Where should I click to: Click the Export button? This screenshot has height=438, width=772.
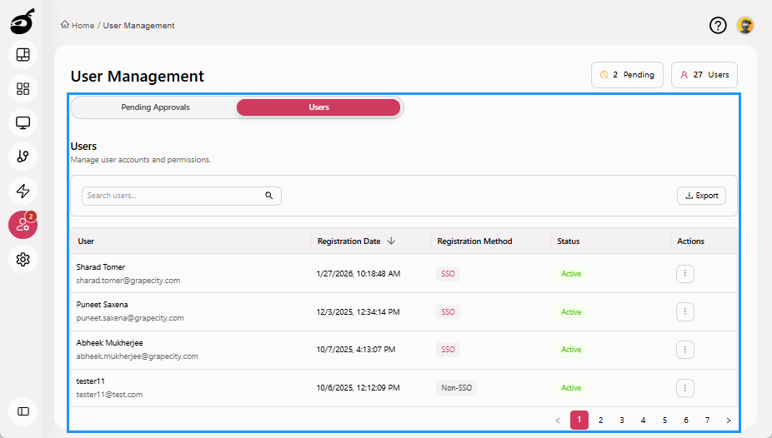point(701,196)
